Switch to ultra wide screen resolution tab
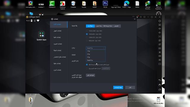The height and width of the screenshot is (107, 190). [107, 26]
